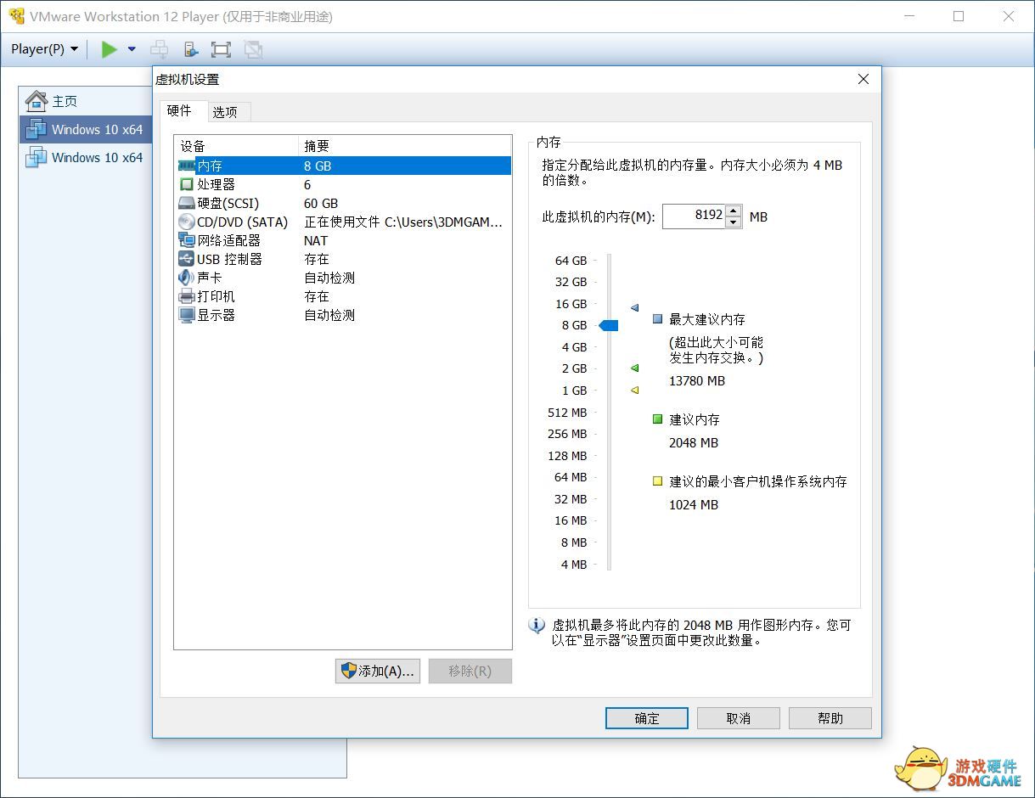The image size is (1035, 798).
Task: Click the disc icon in CD/DVD (SATA) row
Action: point(187,222)
